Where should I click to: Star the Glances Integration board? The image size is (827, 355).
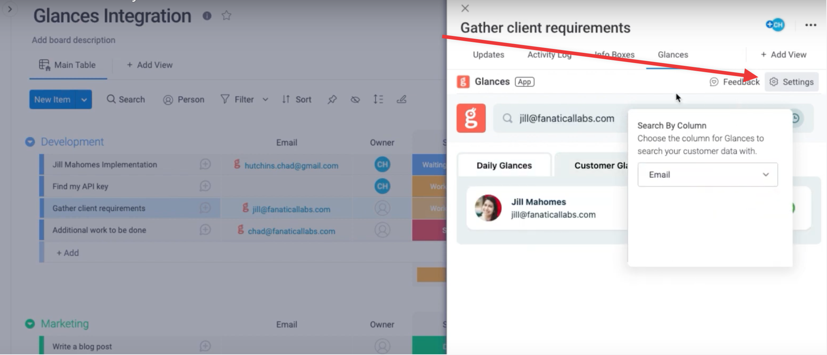pos(227,15)
